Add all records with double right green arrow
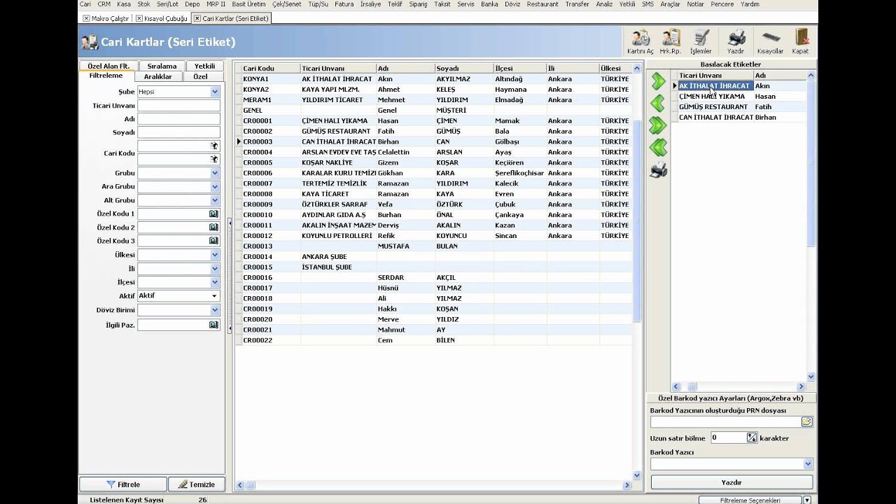This screenshot has width=896, height=504. coord(658,125)
